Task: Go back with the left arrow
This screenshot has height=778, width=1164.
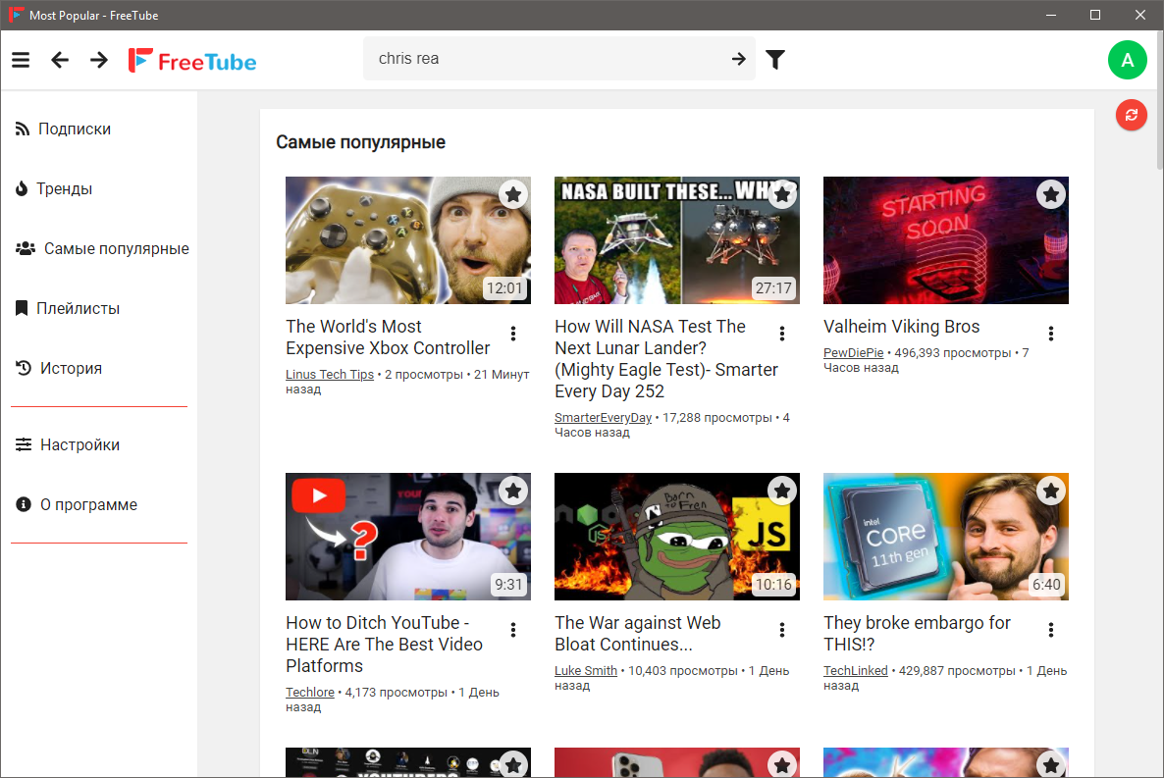Action: coord(60,60)
